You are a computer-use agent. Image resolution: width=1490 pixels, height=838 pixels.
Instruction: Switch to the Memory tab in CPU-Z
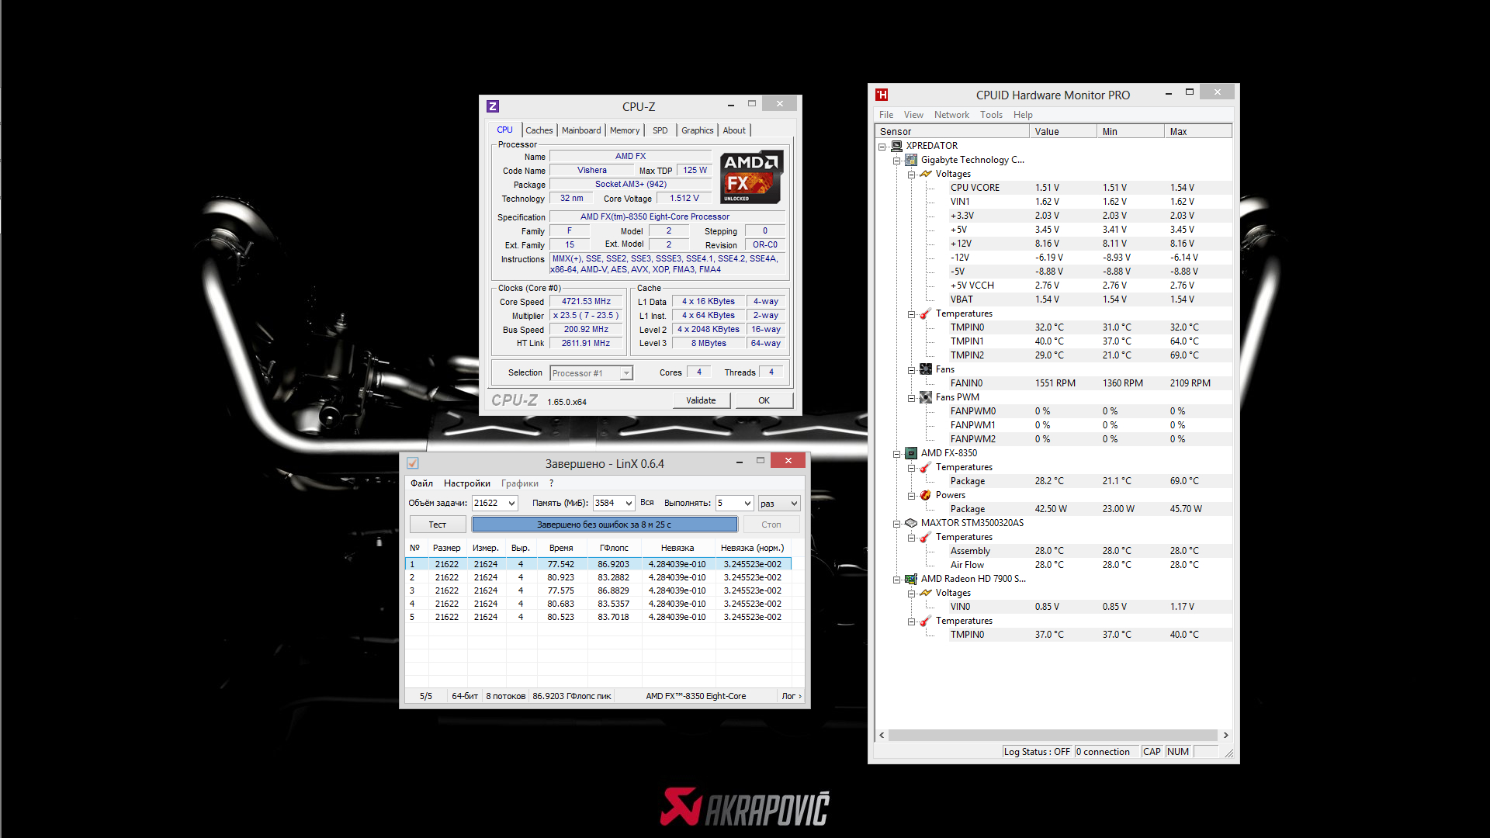[x=625, y=130]
